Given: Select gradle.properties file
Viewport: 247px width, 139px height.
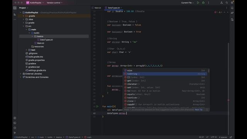Looking at the screenshot, I should pyautogui.click(x=36, y=60).
